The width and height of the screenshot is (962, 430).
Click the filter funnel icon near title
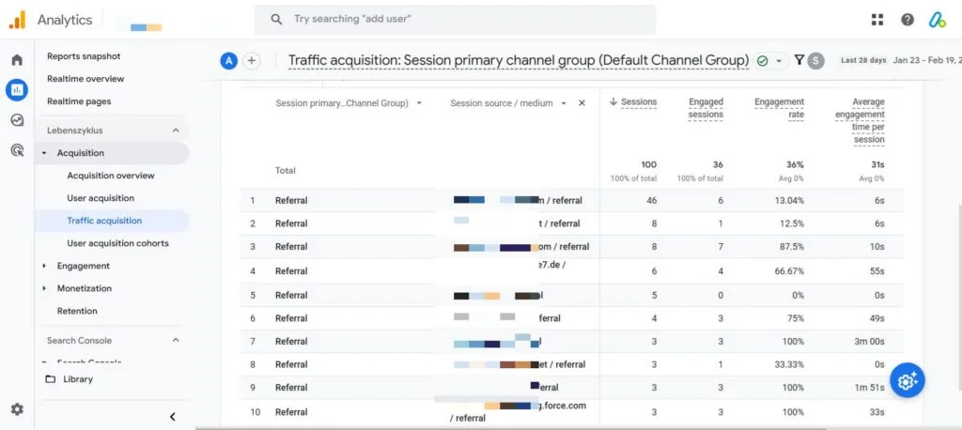tap(799, 60)
